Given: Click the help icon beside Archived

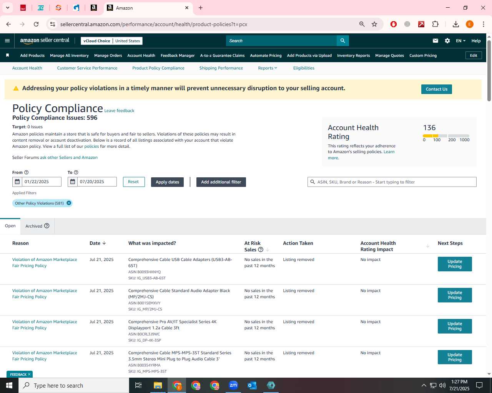Looking at the screenshot, I should (x=47, y=226).
